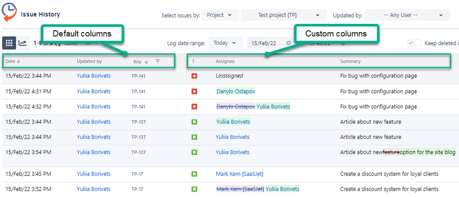This screenshot has width=459, height=197.
Task: Open Mark Kern [SaaSJet] link at 3:45 PM
Action: tap(239, 174)
